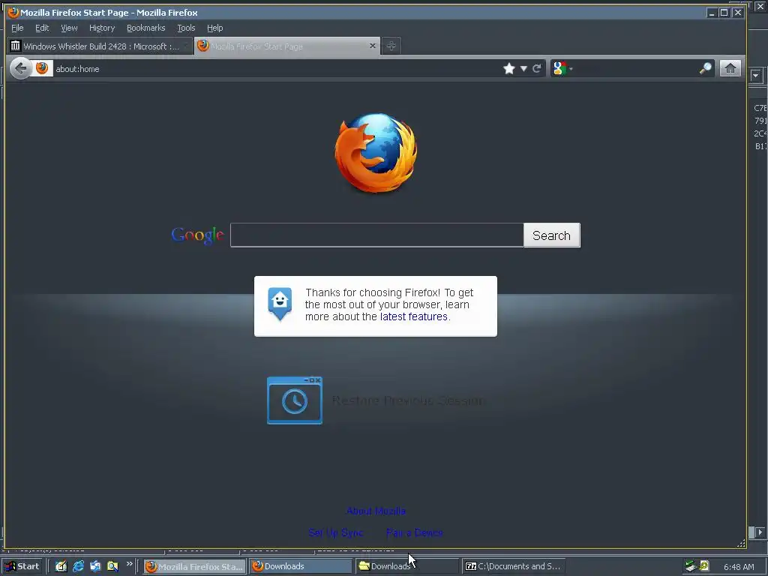Click the Back navigation arrow
The width and height of the screenshot is (768, 576).
click(x=20, y=68)
